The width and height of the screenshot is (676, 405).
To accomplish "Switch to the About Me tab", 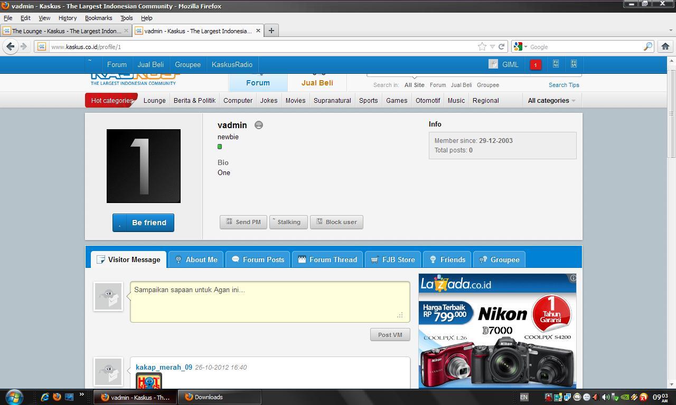I will (196, 259).
